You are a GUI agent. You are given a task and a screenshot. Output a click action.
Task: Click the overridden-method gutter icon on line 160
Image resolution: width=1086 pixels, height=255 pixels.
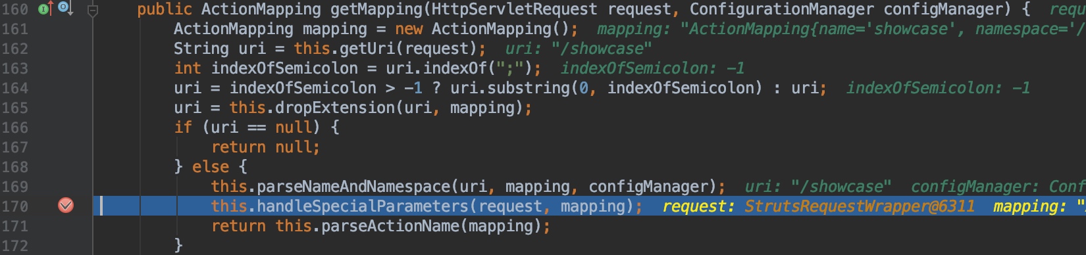(x=65, y=9)
